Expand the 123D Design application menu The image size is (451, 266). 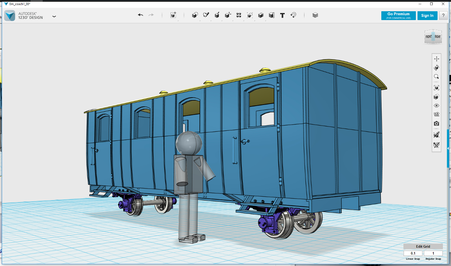pos(54,16)
